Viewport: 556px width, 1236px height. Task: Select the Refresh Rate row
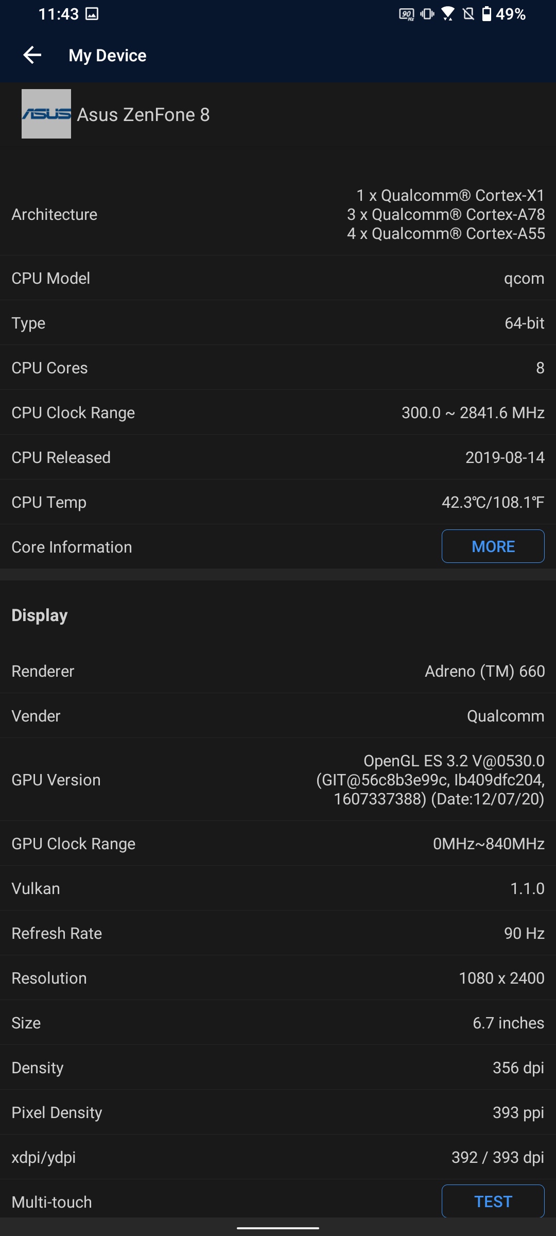point(278,933)
